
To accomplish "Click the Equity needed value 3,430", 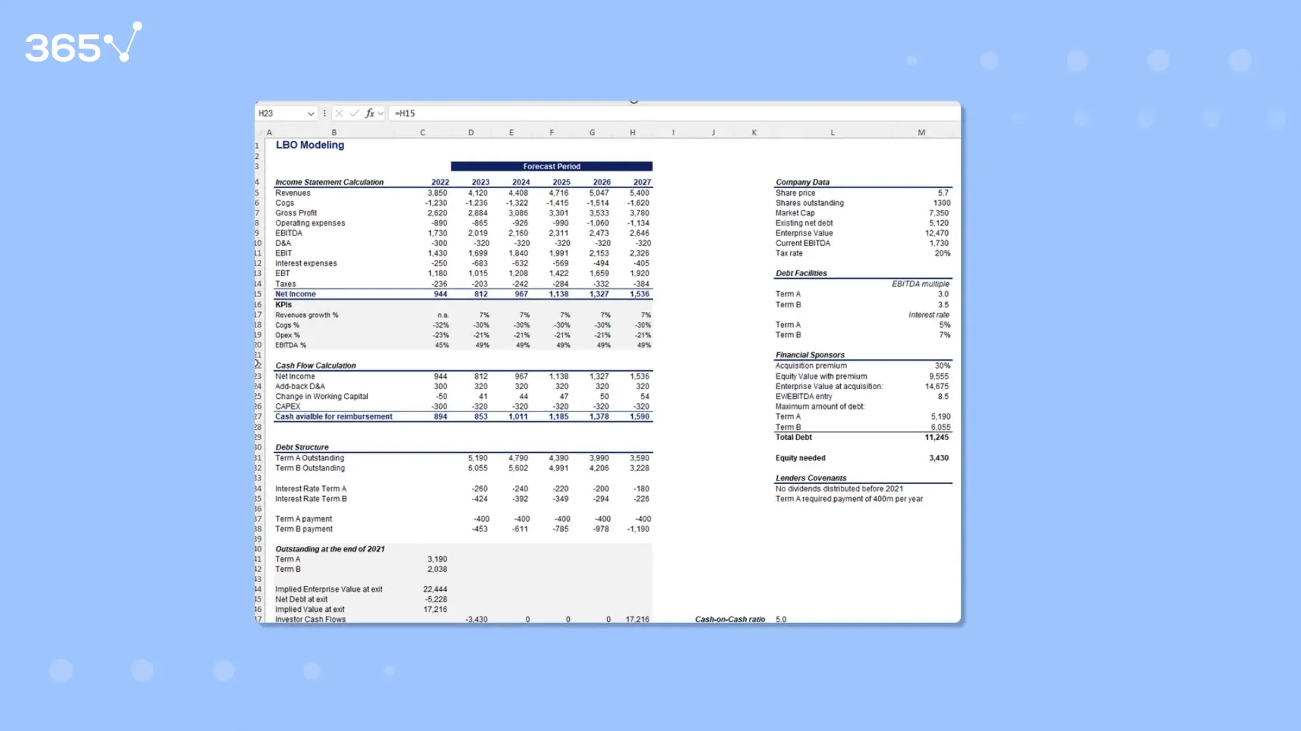I will tap(938, 458).
